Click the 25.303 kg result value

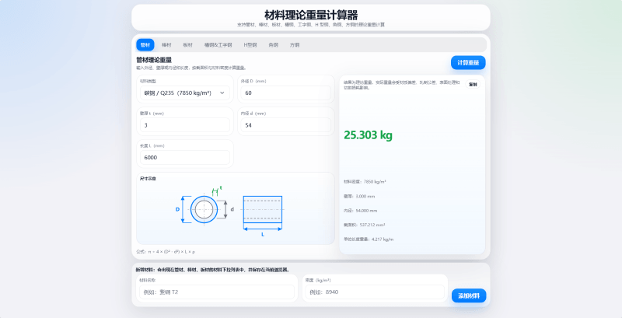click(368, 135)
